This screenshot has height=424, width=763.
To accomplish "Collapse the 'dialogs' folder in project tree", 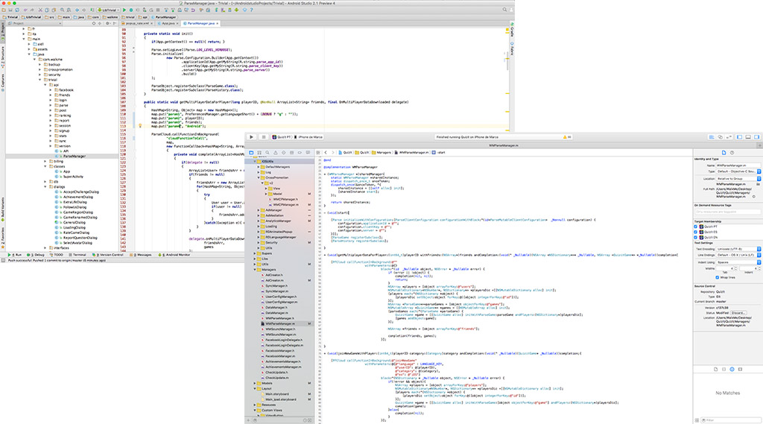I will 45,186.
